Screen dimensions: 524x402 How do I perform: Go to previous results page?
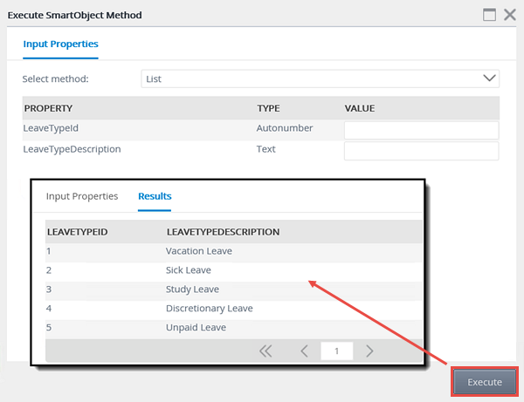pos(304,351)
